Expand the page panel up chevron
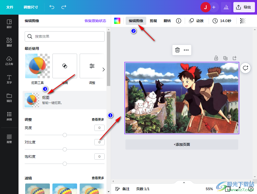257x194 pixels. pos(184,183)
